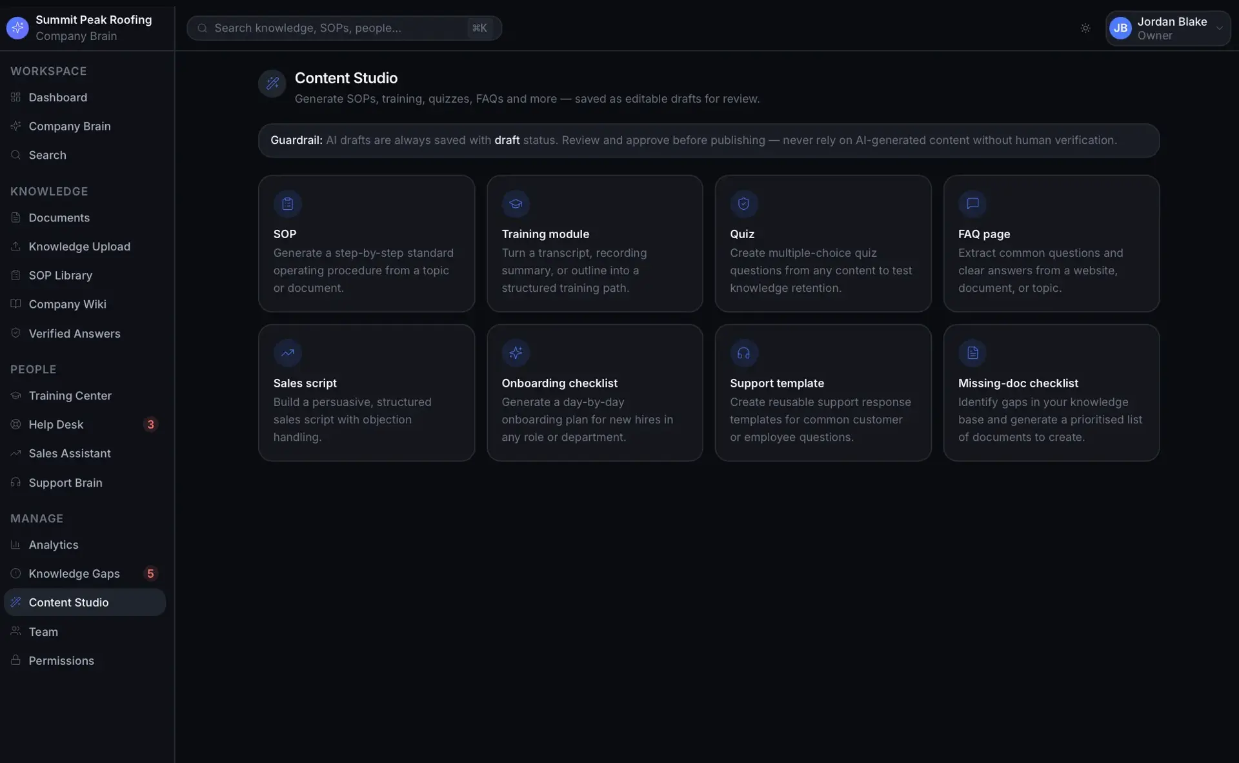
Task: Open Help Desk in sidebar
Action: point(85,424)
